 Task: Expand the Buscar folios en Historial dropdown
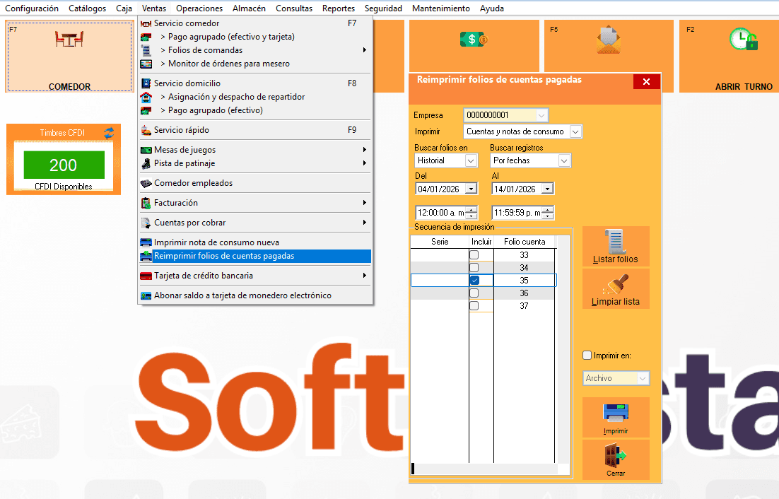471,161
